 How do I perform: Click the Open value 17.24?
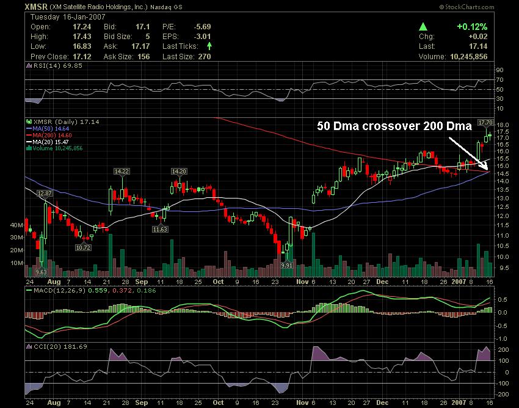point(82,27)
